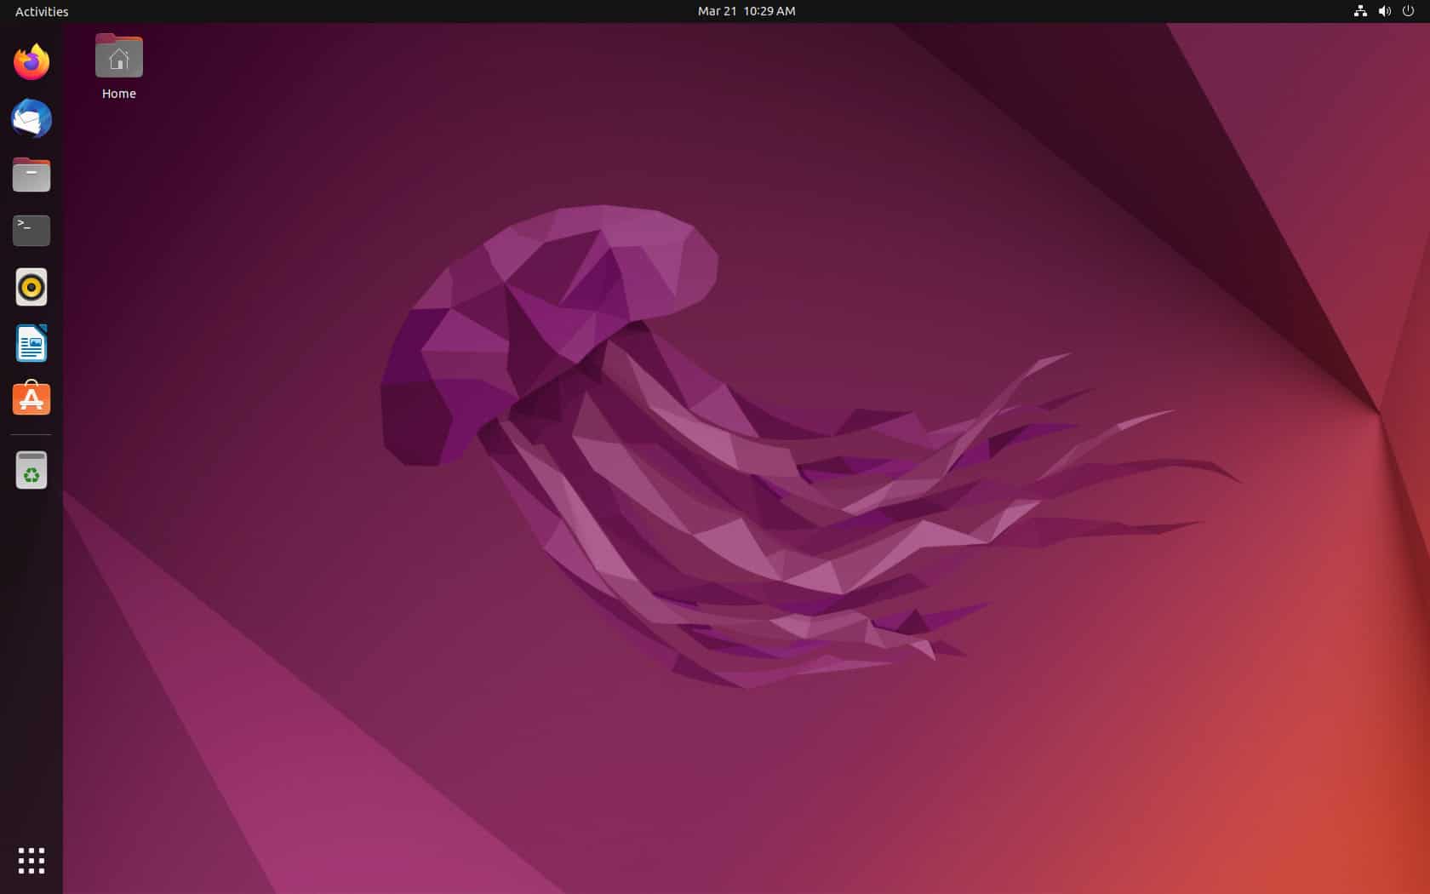
Task: Click Mar 21 date text to show notifications
Action: 718,11
